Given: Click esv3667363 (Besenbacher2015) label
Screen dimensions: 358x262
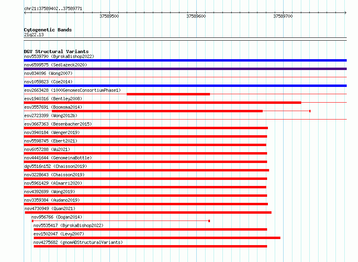Looking at the screenshot, I should click(x=58, y=124).
